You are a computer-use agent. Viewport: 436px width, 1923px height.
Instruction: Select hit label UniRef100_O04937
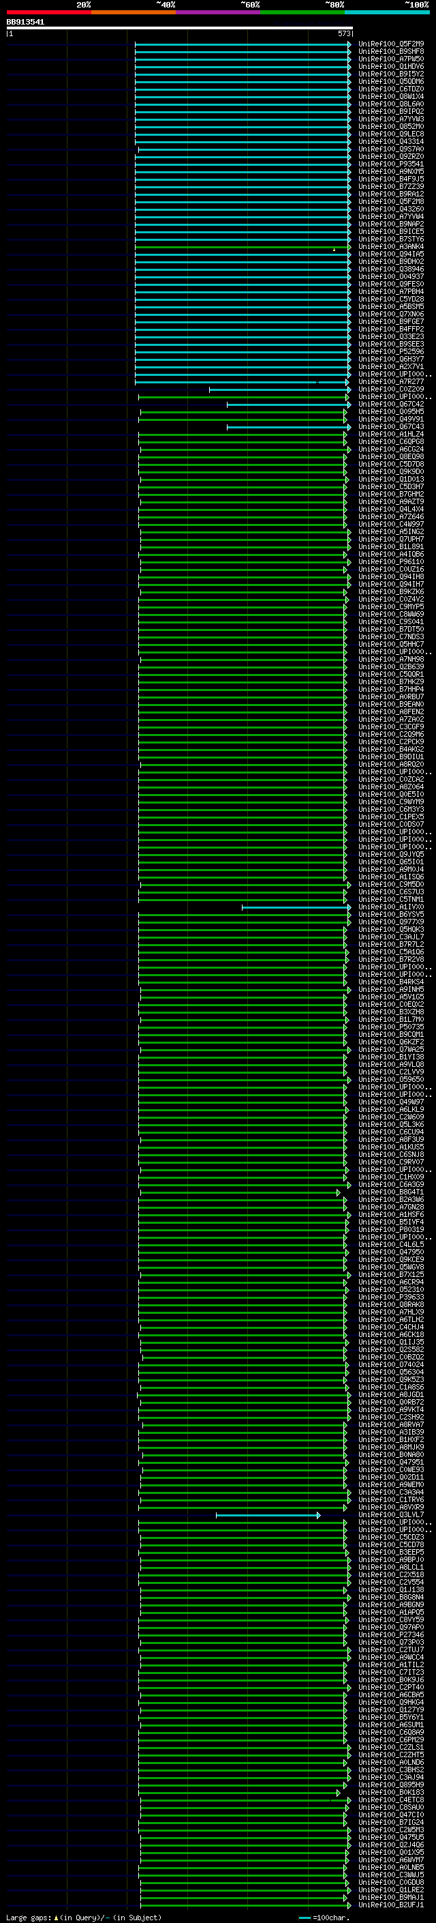coord(390,277)
